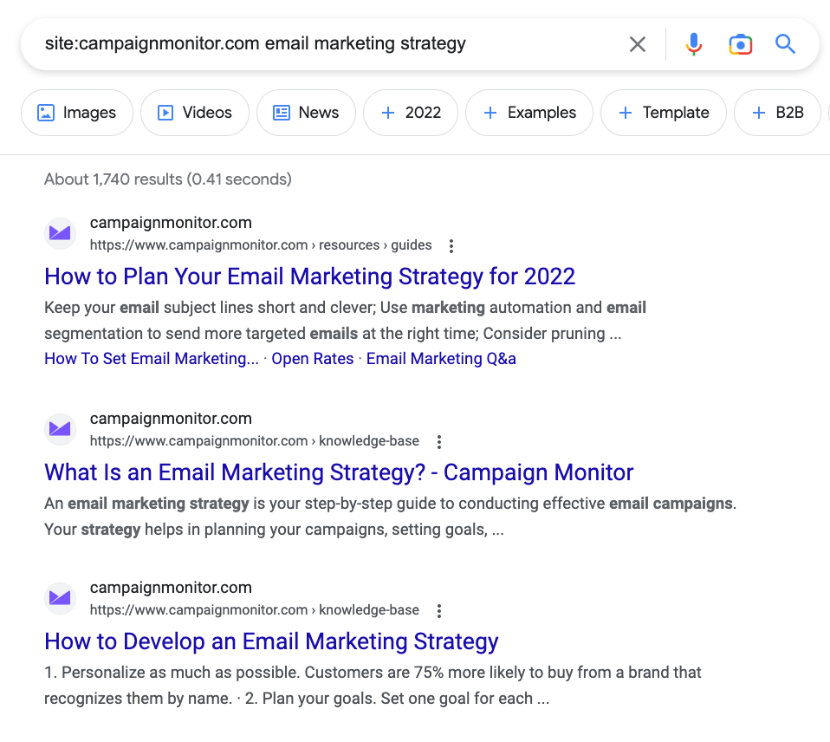Follow the 'Email Marketing Q&a' sitelink
The image size is (830, 742).
click(x=441, y=359)
